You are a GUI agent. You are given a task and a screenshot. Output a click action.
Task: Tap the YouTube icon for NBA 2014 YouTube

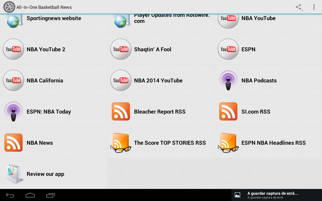[121, 80]
